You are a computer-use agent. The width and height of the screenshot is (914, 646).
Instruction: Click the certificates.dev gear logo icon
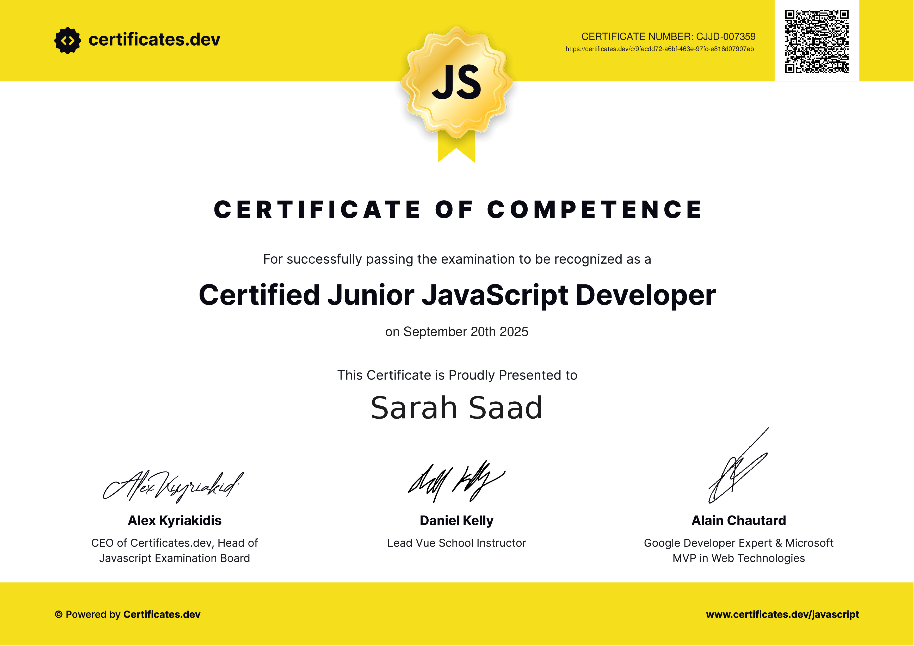(67, 40)
